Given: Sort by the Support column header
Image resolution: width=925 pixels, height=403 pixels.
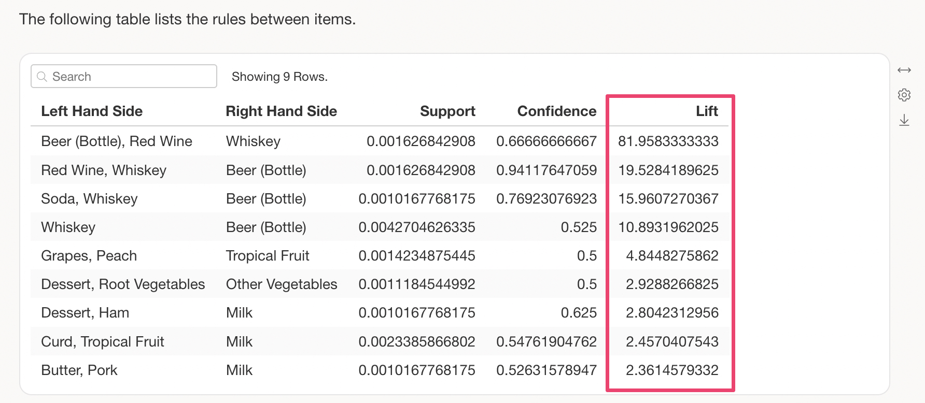Looking at the screenshot, I should pos(447,111).
